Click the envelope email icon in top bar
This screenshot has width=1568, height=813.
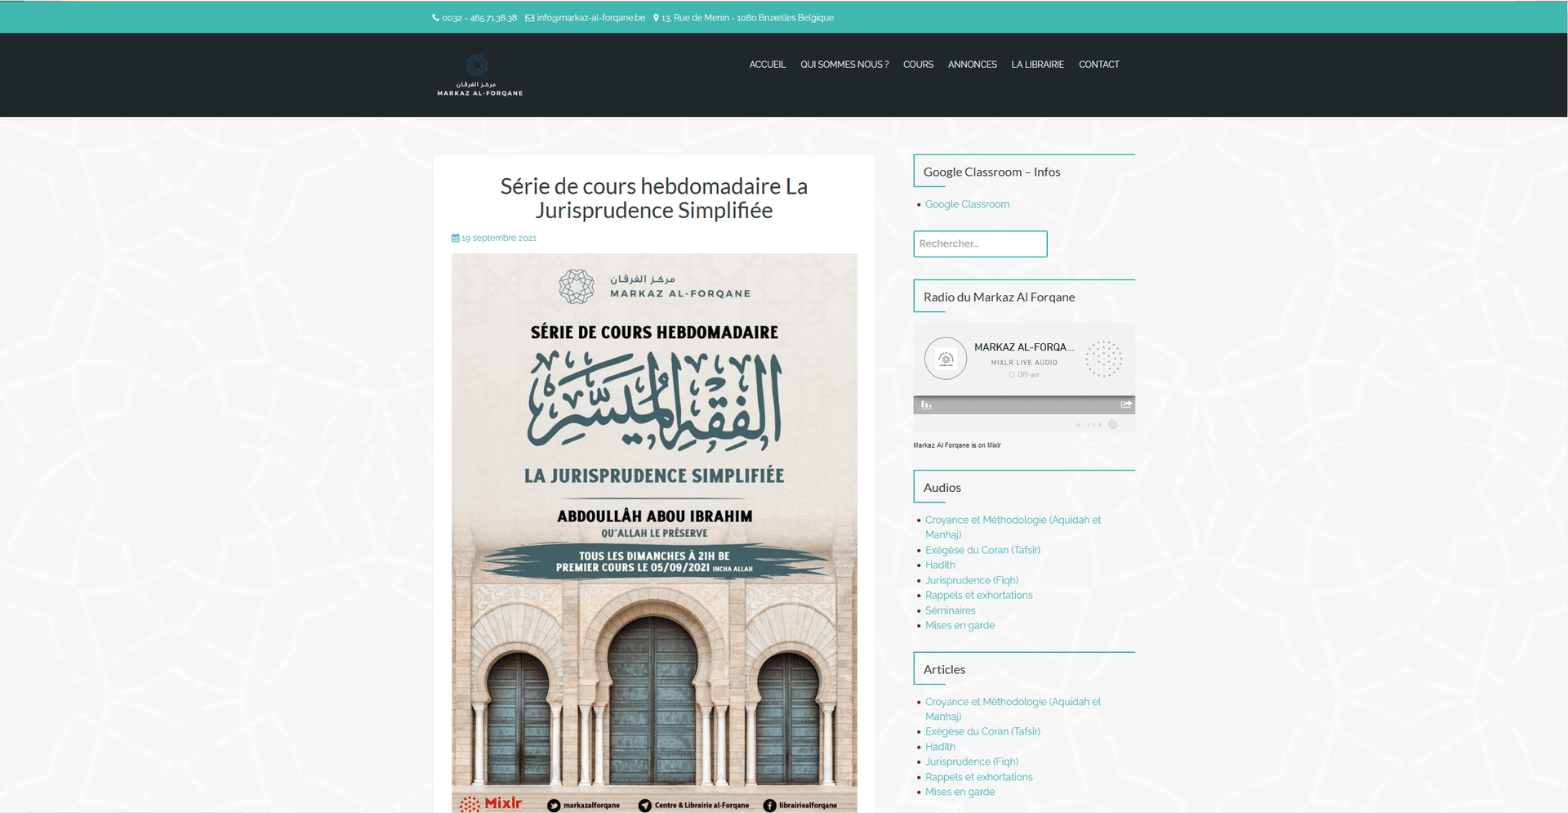tap(529, 18)
